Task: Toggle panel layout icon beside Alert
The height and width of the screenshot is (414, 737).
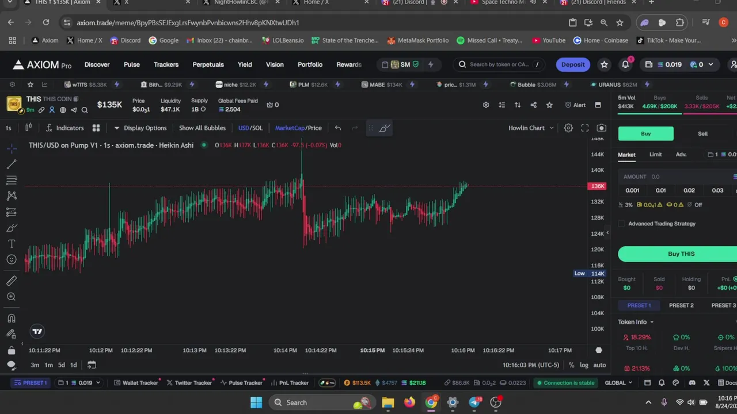Action: click(598, 105)
